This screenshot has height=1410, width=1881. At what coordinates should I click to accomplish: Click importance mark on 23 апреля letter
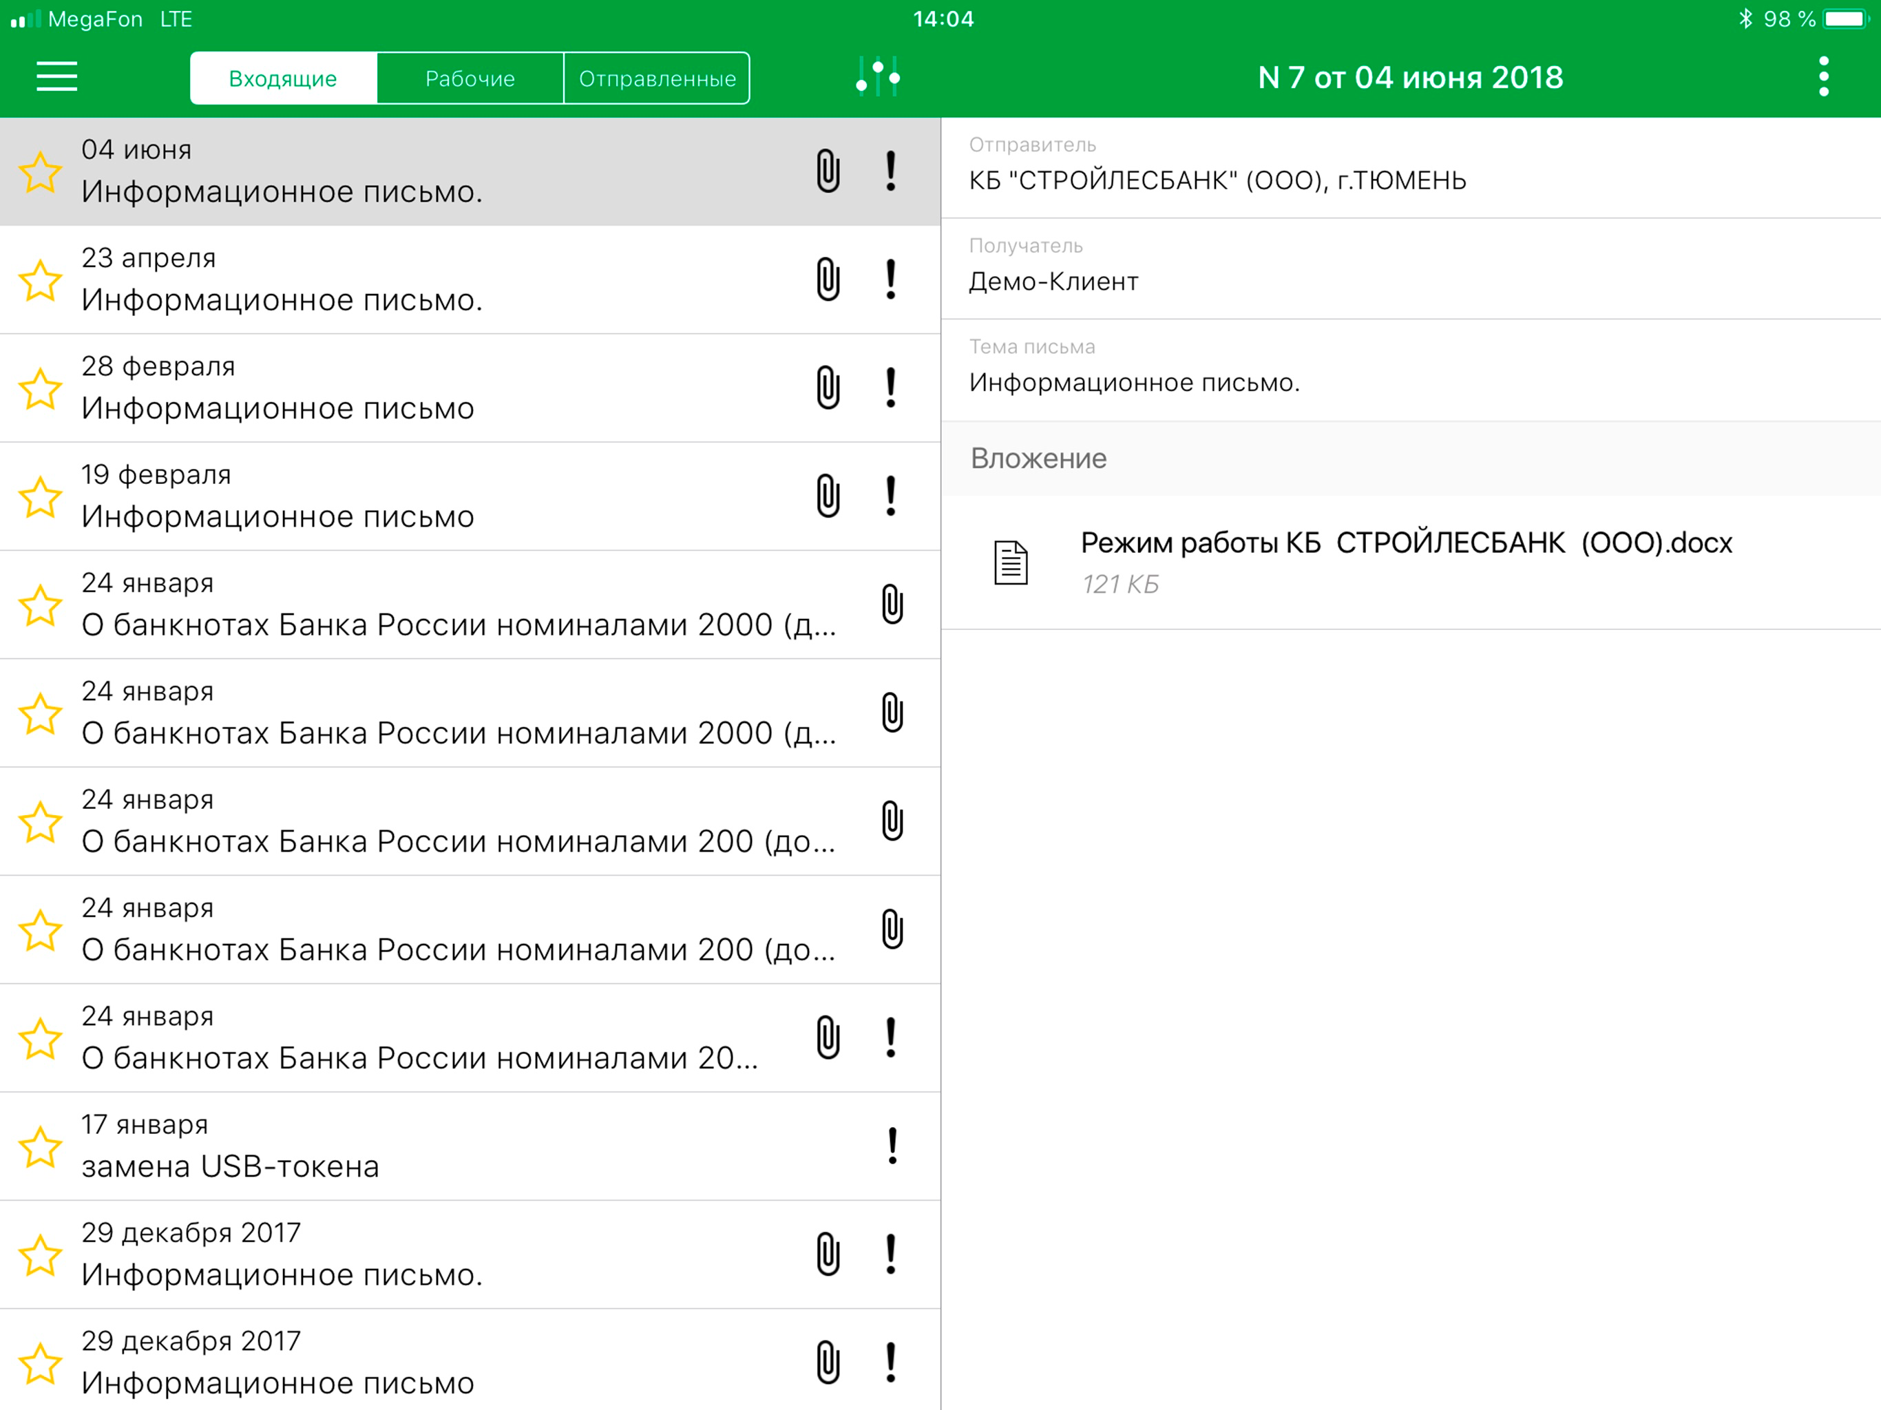(x=890, y=279)
